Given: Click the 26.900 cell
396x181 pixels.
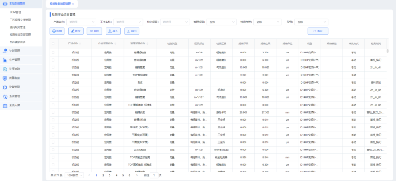Looking at the screenshot, I should point(243,112).
